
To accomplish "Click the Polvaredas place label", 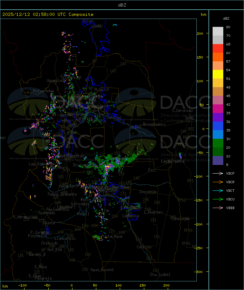I will tap(43, 91).
